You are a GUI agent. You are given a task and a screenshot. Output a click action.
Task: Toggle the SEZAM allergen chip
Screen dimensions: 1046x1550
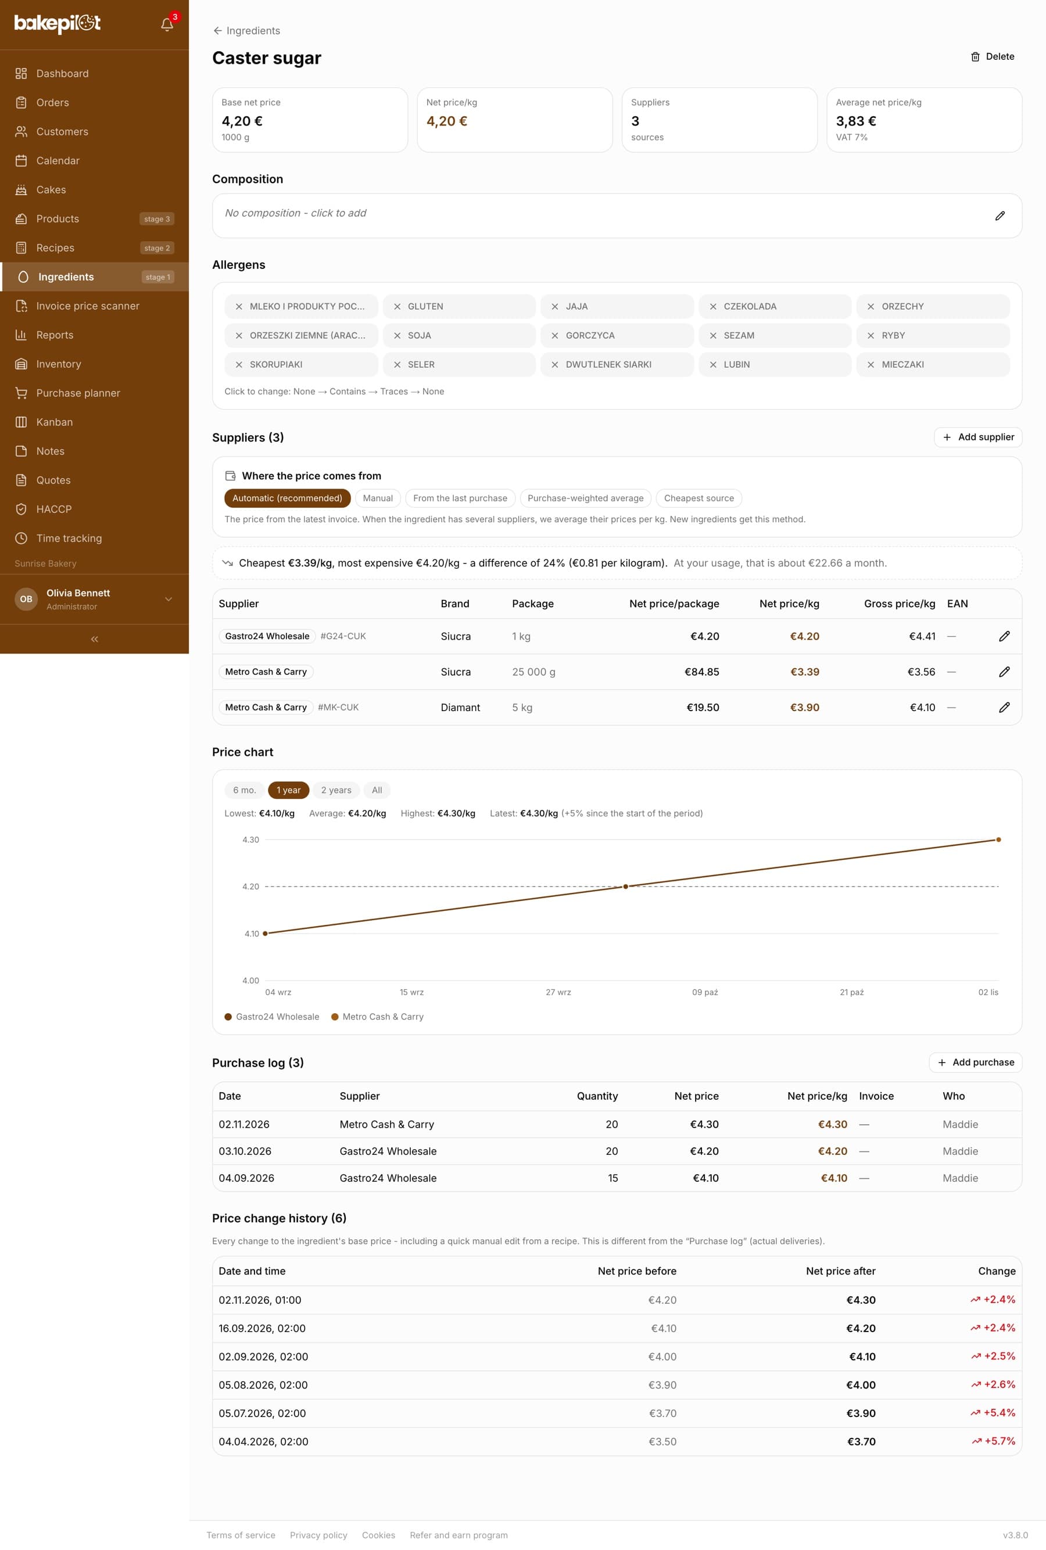tap(775, 335)
